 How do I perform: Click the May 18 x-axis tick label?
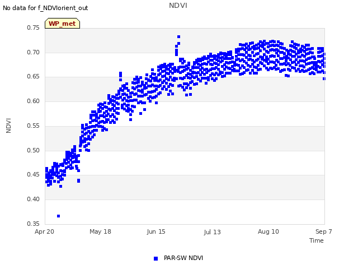(x=100, y=231)
